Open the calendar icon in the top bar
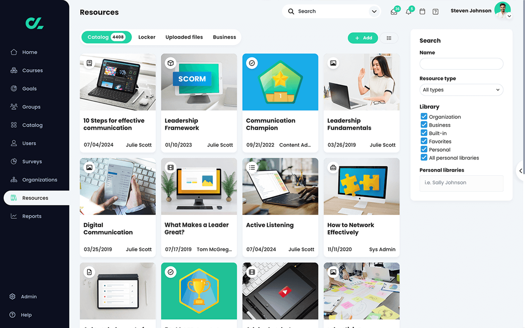 pos(422,11)
